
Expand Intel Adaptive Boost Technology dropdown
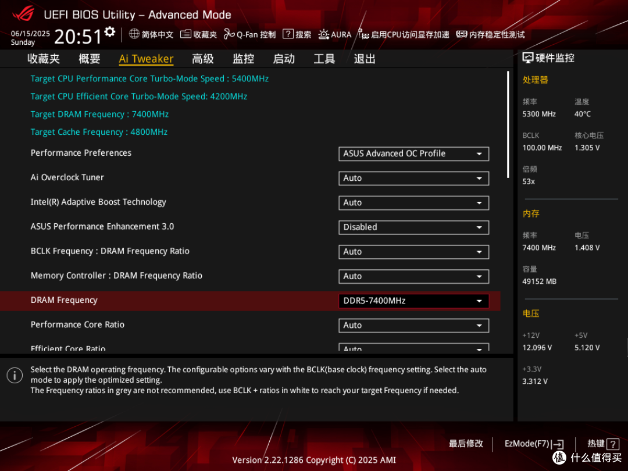point(414,203)
